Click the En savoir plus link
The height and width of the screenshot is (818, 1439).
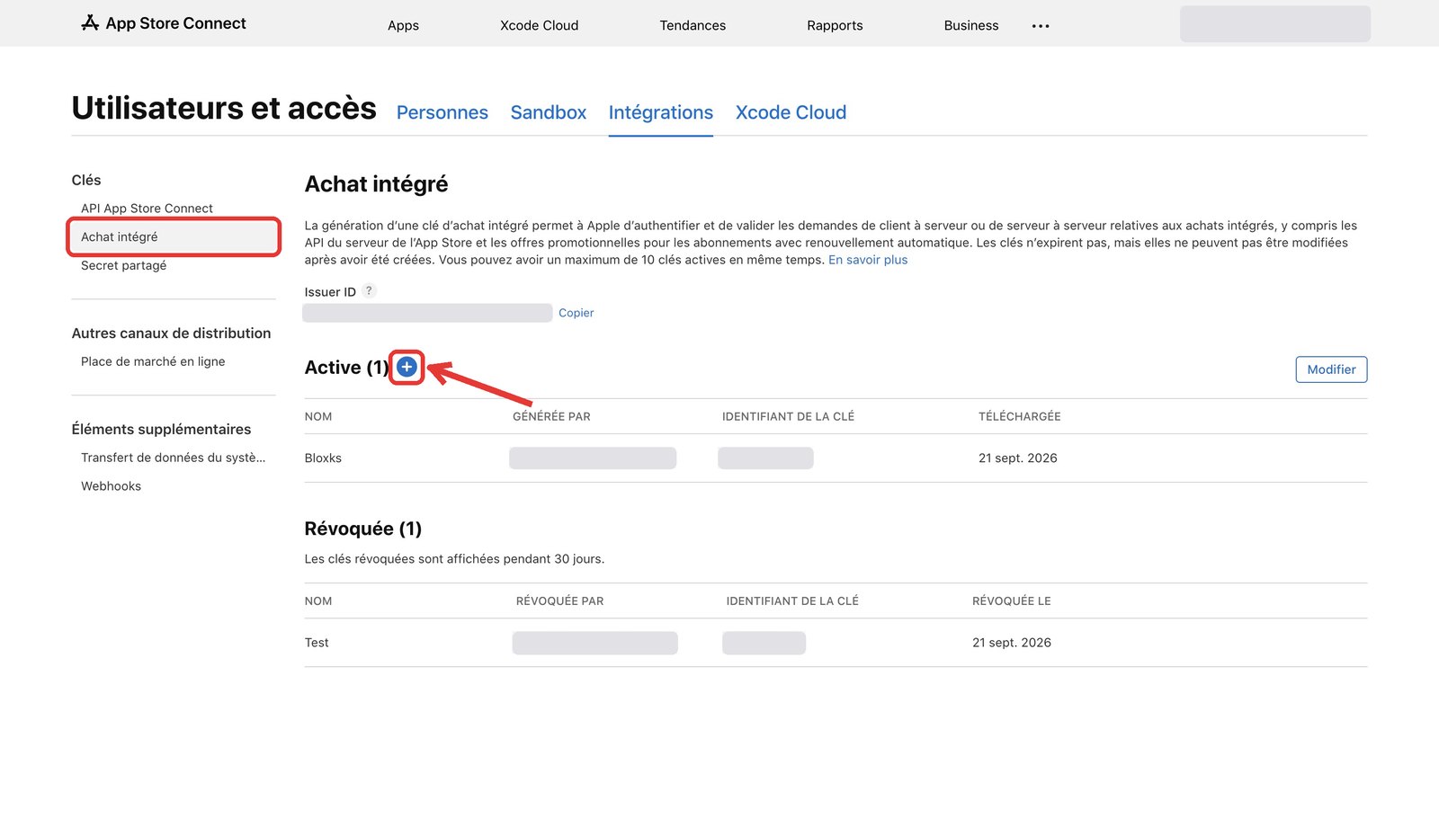(868, 260)
